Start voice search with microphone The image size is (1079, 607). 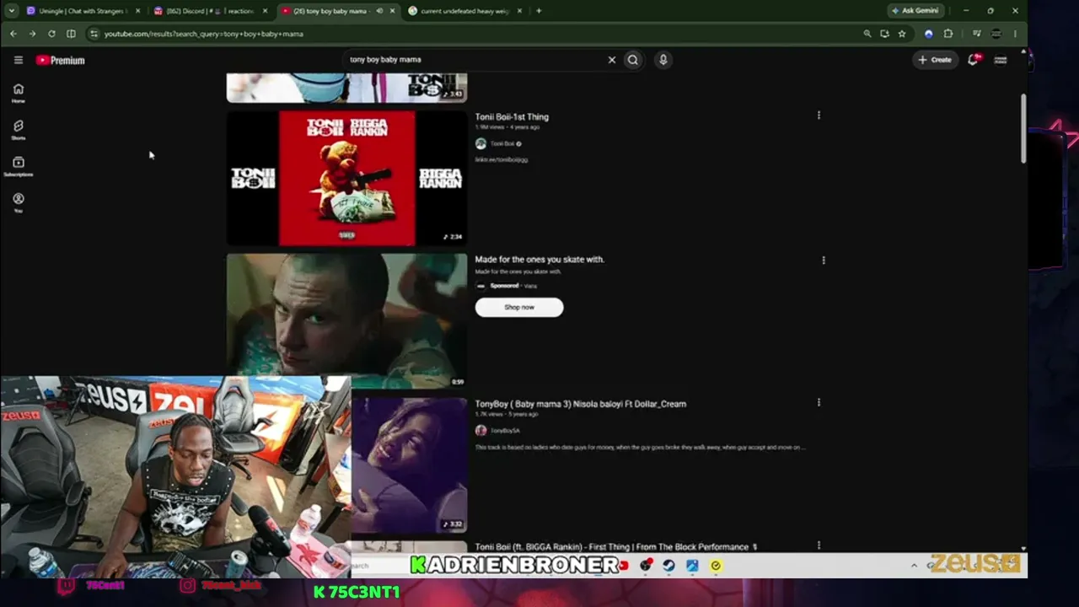pos(663,60)
